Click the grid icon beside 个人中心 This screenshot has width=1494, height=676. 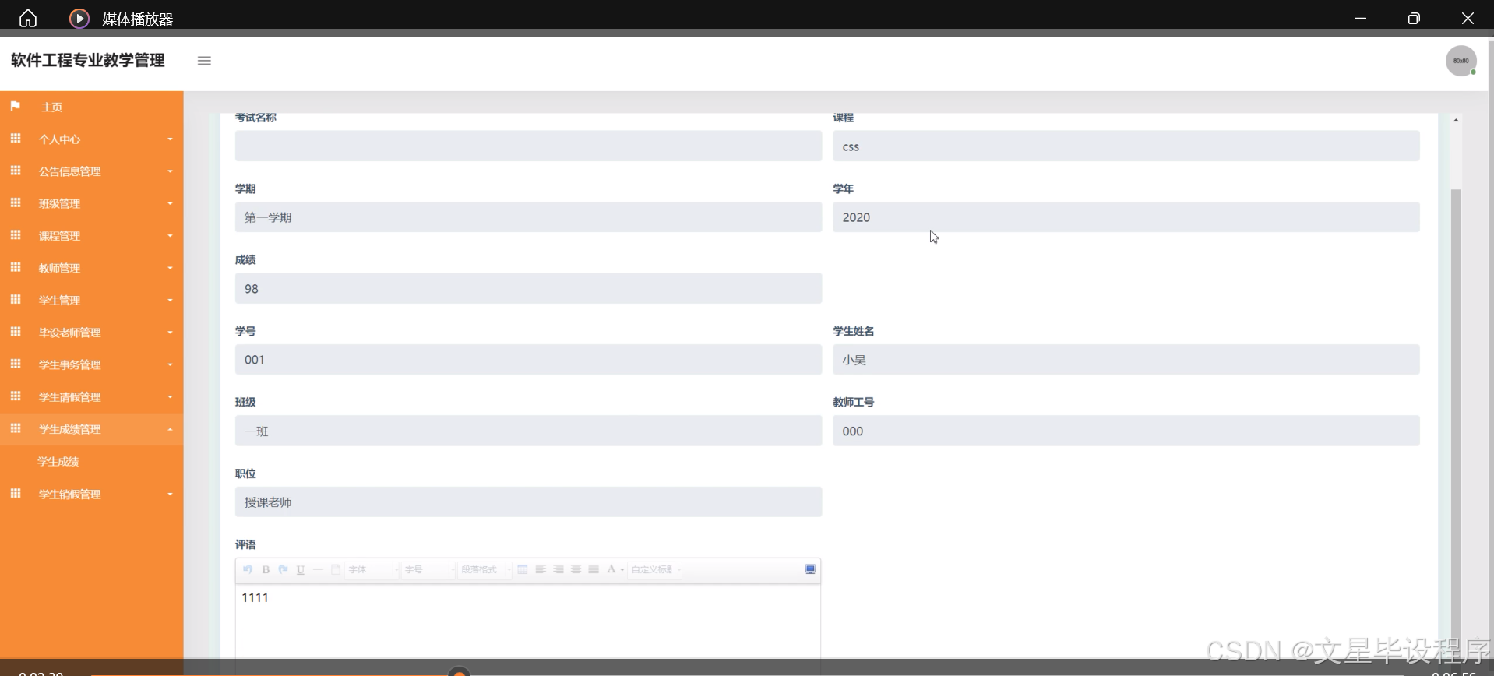[16, 138]
